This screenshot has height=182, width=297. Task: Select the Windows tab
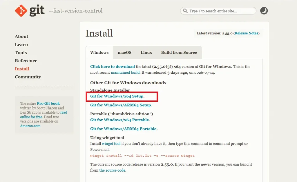[99, 52]
